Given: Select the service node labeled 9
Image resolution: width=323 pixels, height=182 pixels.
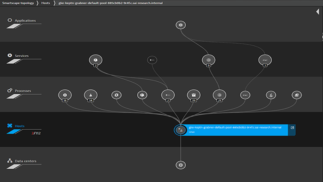Looking at the screenshot, I should 208,60.
